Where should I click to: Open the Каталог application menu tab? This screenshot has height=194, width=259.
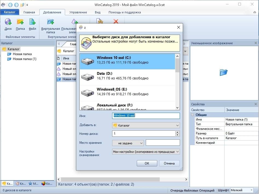[x=10, y=12]
